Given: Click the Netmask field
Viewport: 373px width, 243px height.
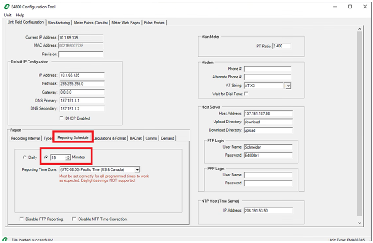Looking at the screenshot, I should 82,84.
